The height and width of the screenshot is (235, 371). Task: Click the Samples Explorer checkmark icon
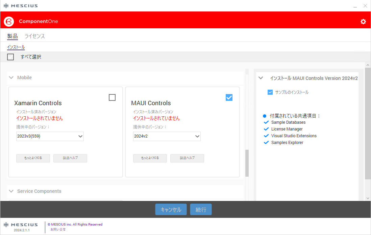tap(266, 142)
